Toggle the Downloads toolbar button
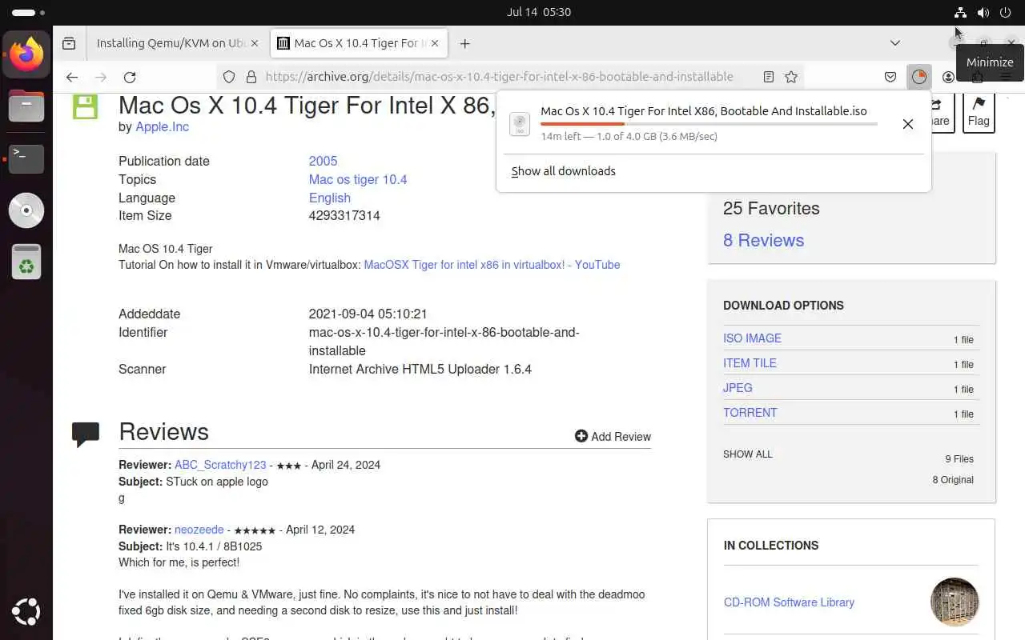1025x640 pixels. coord(919,77)
